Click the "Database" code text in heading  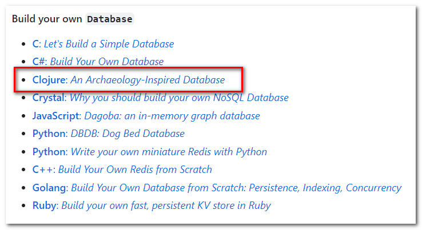(109, 19)
